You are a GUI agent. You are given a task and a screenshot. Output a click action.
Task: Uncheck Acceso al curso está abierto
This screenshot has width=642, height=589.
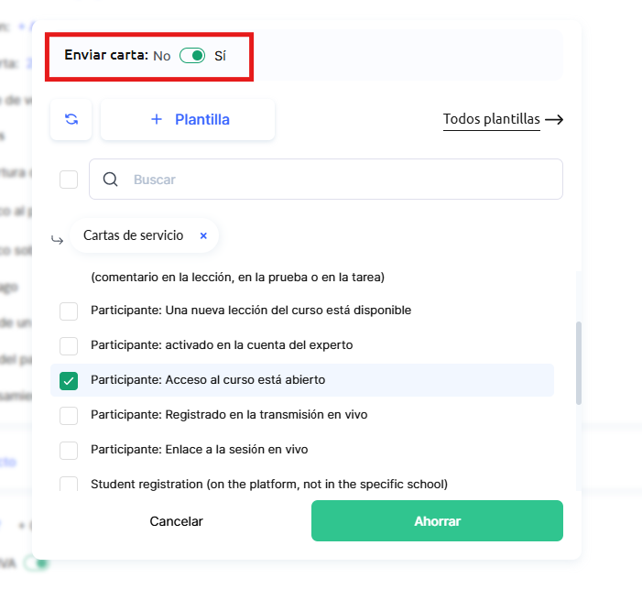[69, 380]
